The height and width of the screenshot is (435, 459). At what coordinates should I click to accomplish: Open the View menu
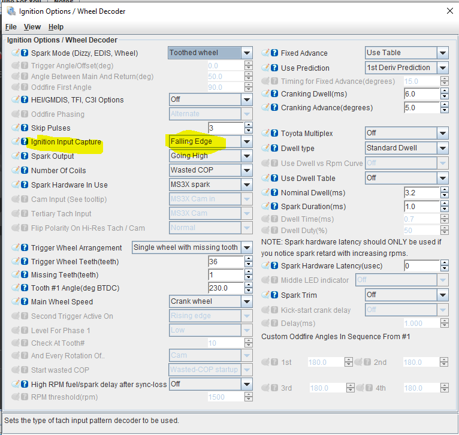pos(32,27)
